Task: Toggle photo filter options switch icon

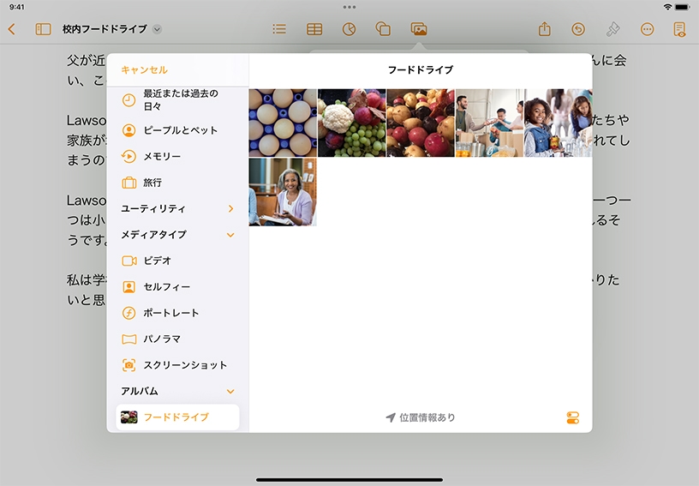Action: point(573,418)
